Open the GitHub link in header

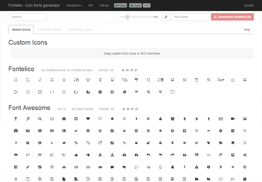(104, 5)
